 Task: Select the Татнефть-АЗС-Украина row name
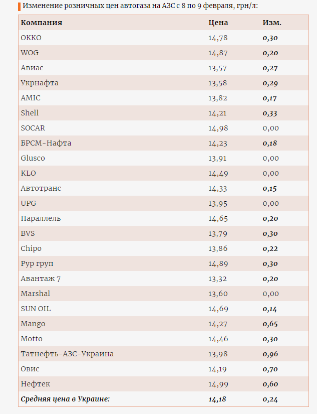pyautogui.click(x=67, y=354)
